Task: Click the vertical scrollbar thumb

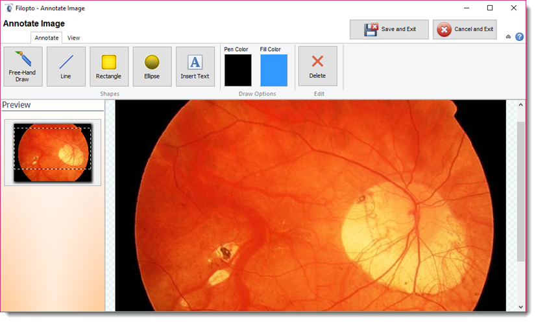Action: pos(520,191)
